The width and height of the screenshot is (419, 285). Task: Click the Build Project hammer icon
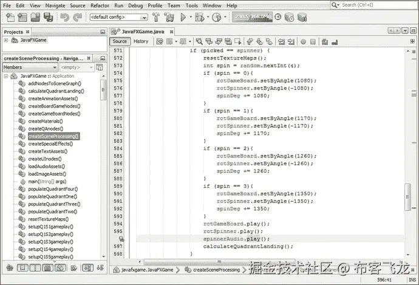pyautogui.click(x=156, y=18)
